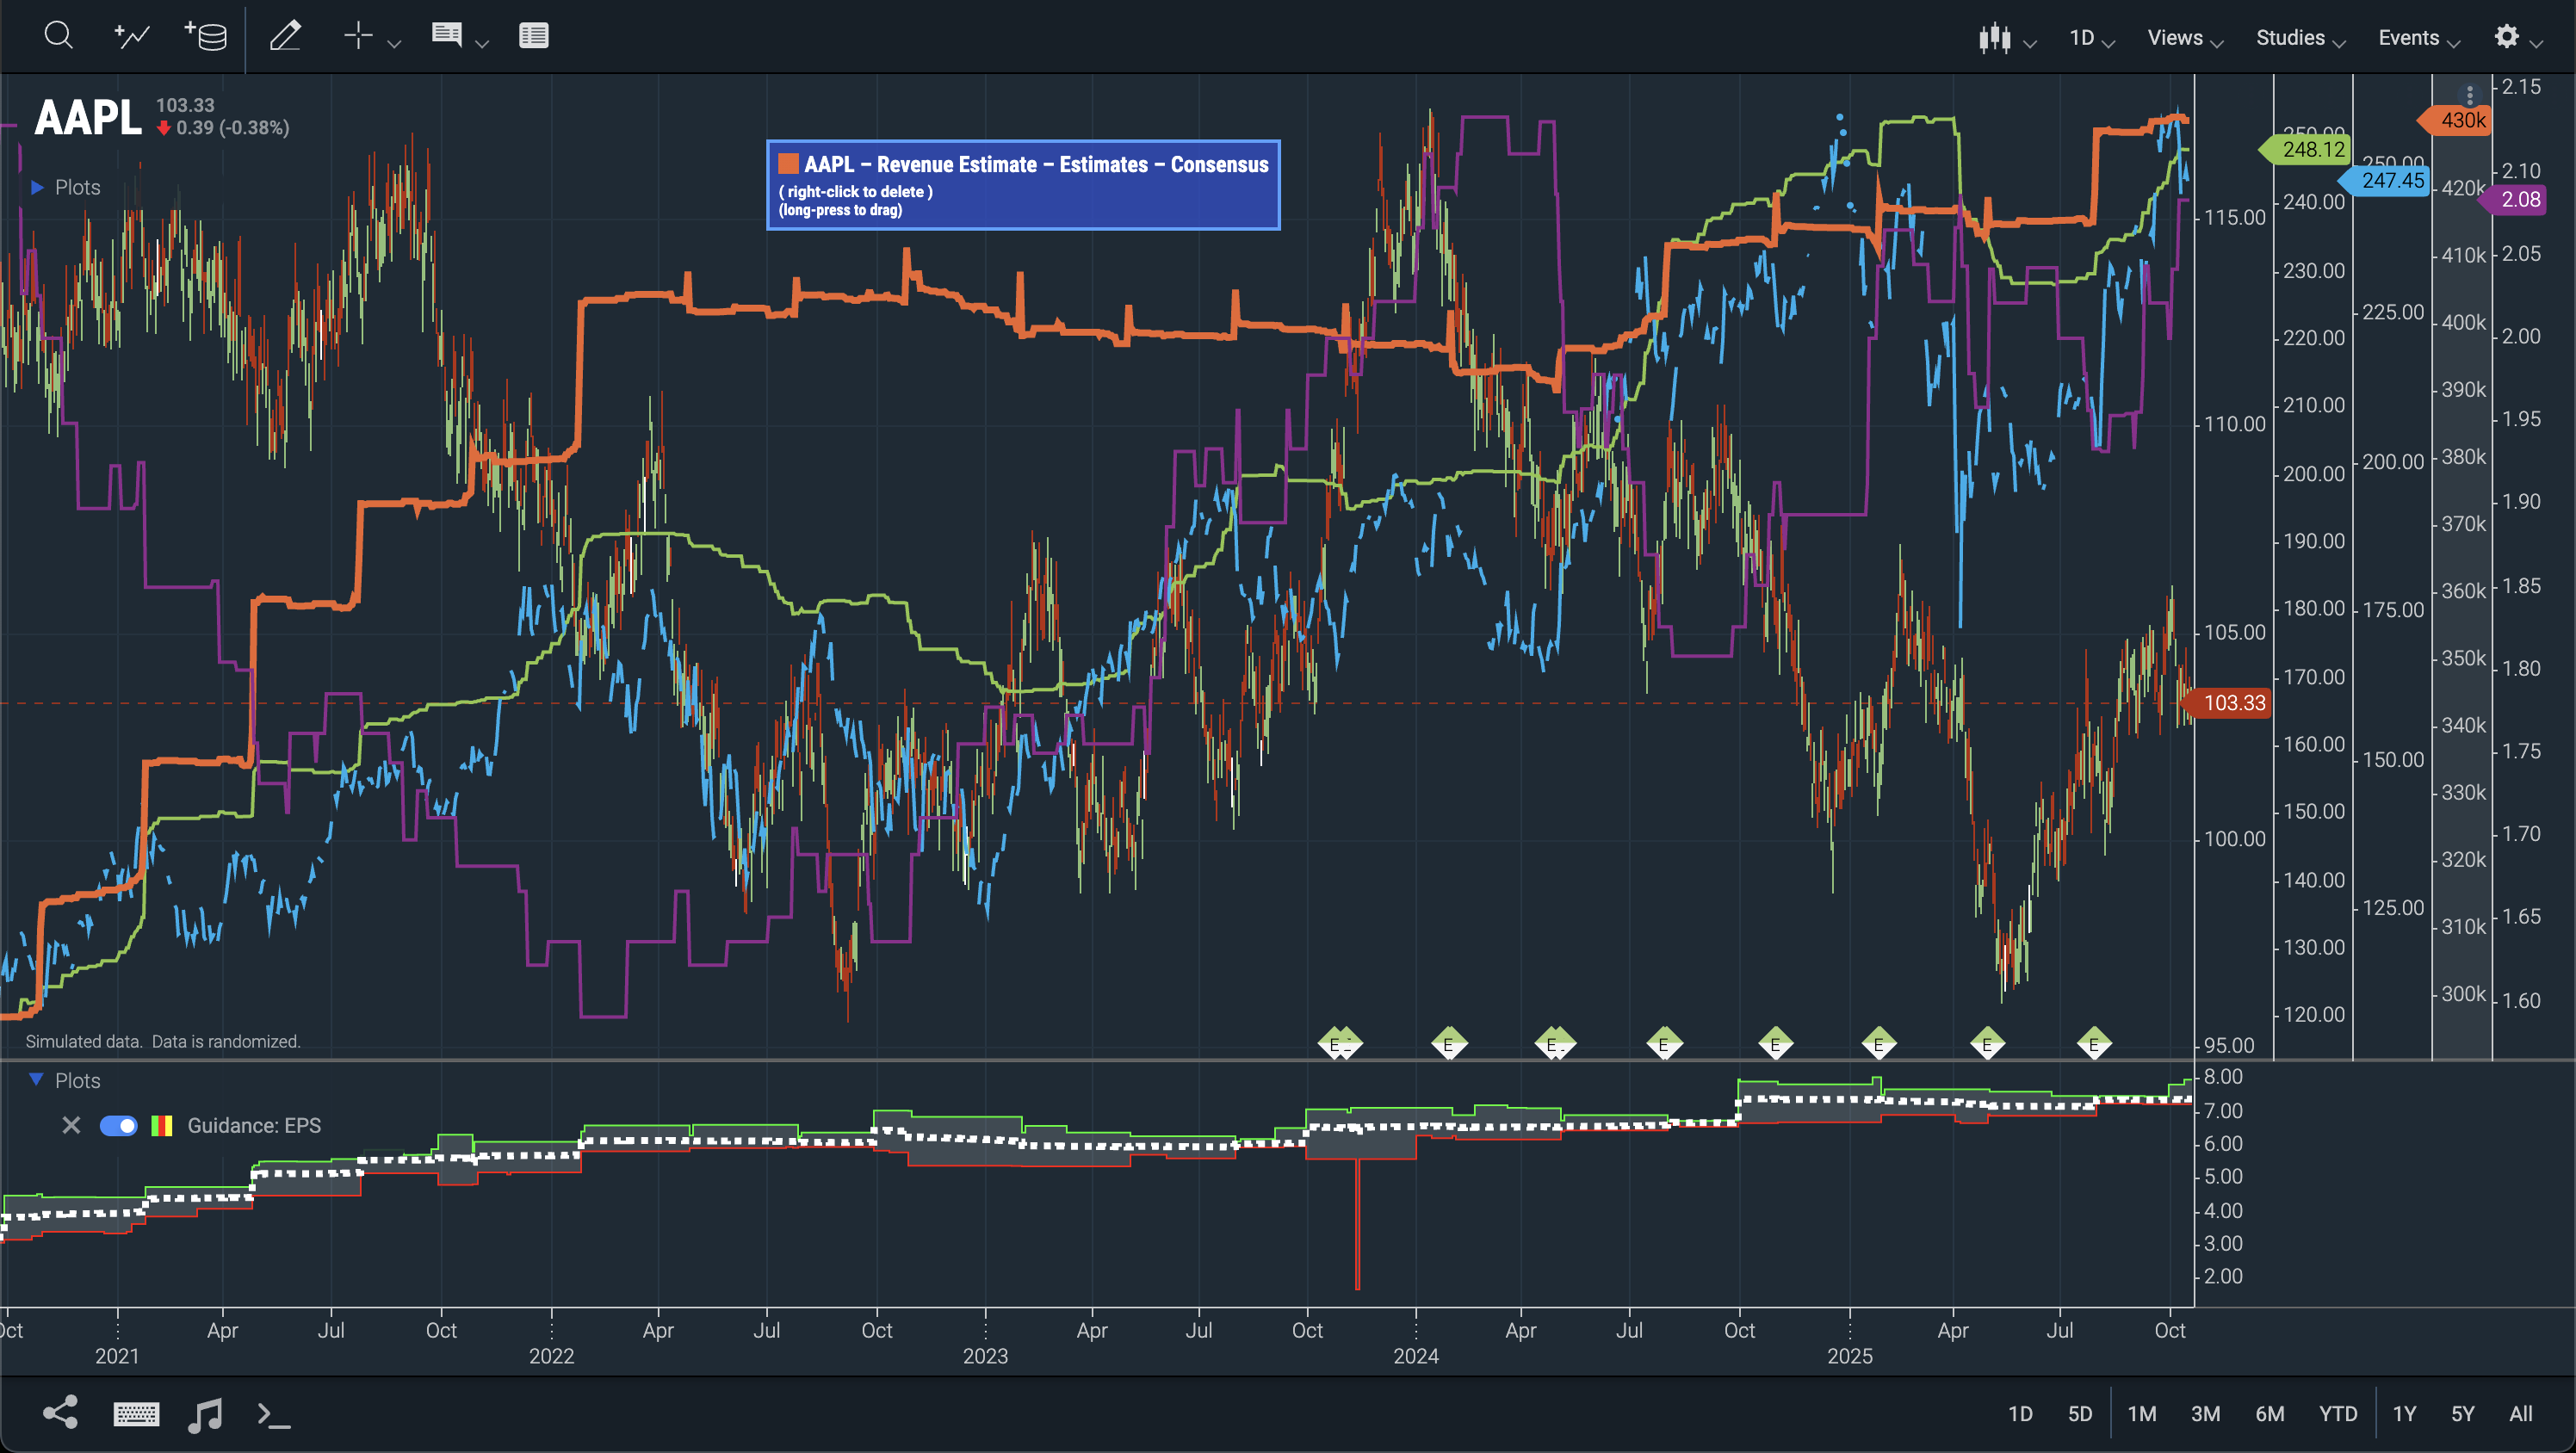
Task: Toggle the Guidance: EPS switch
Action: [118, 1126]
